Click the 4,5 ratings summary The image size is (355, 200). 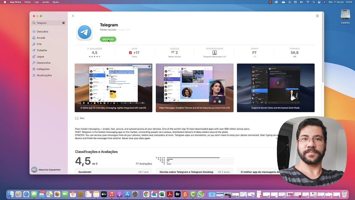point(95,52)
